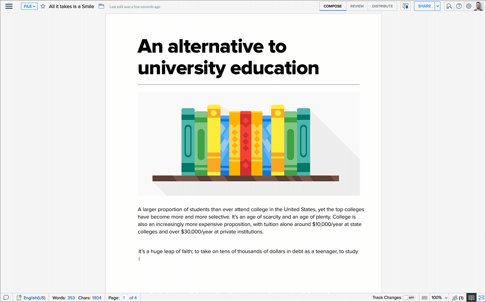
Task: Open the comments speech bubble in status bar
Action: tap(6, 298)
